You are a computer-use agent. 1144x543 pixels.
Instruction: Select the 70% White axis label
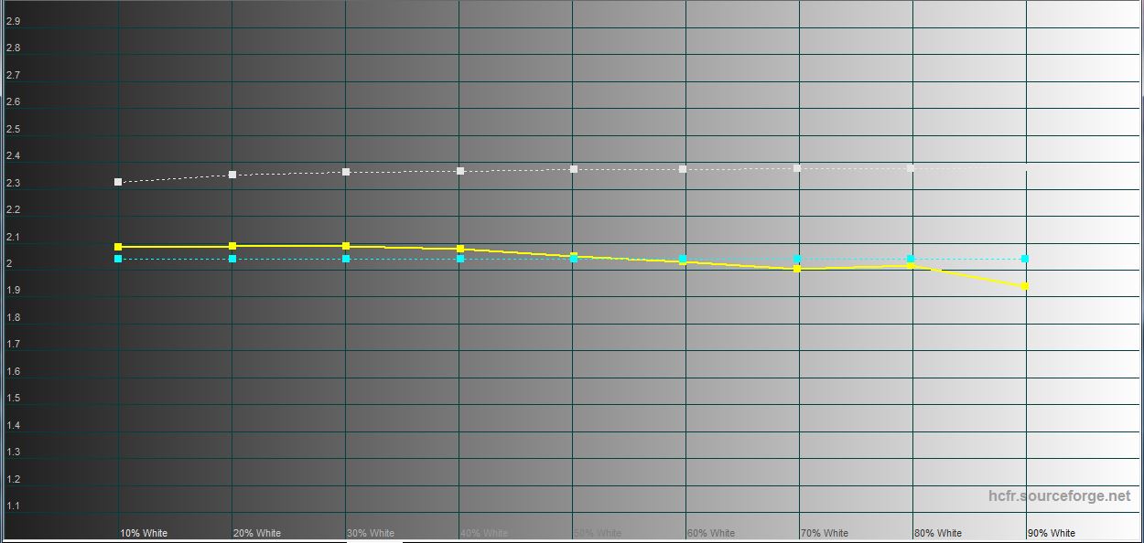point(825,533)
